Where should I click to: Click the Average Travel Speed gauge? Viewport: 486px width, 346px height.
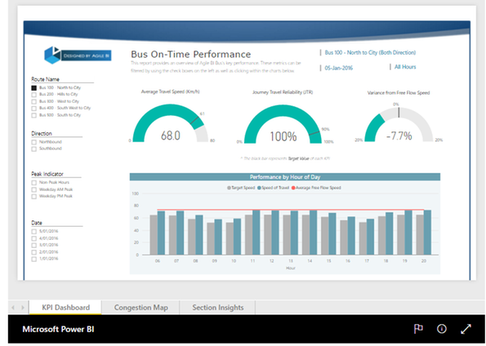(170, 123)
